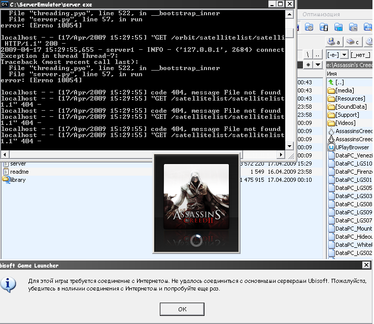This screenshot has height=324, width=374.
Task: Click the blue info icon in the launcher dialog
Action: [x=8, y=284]
